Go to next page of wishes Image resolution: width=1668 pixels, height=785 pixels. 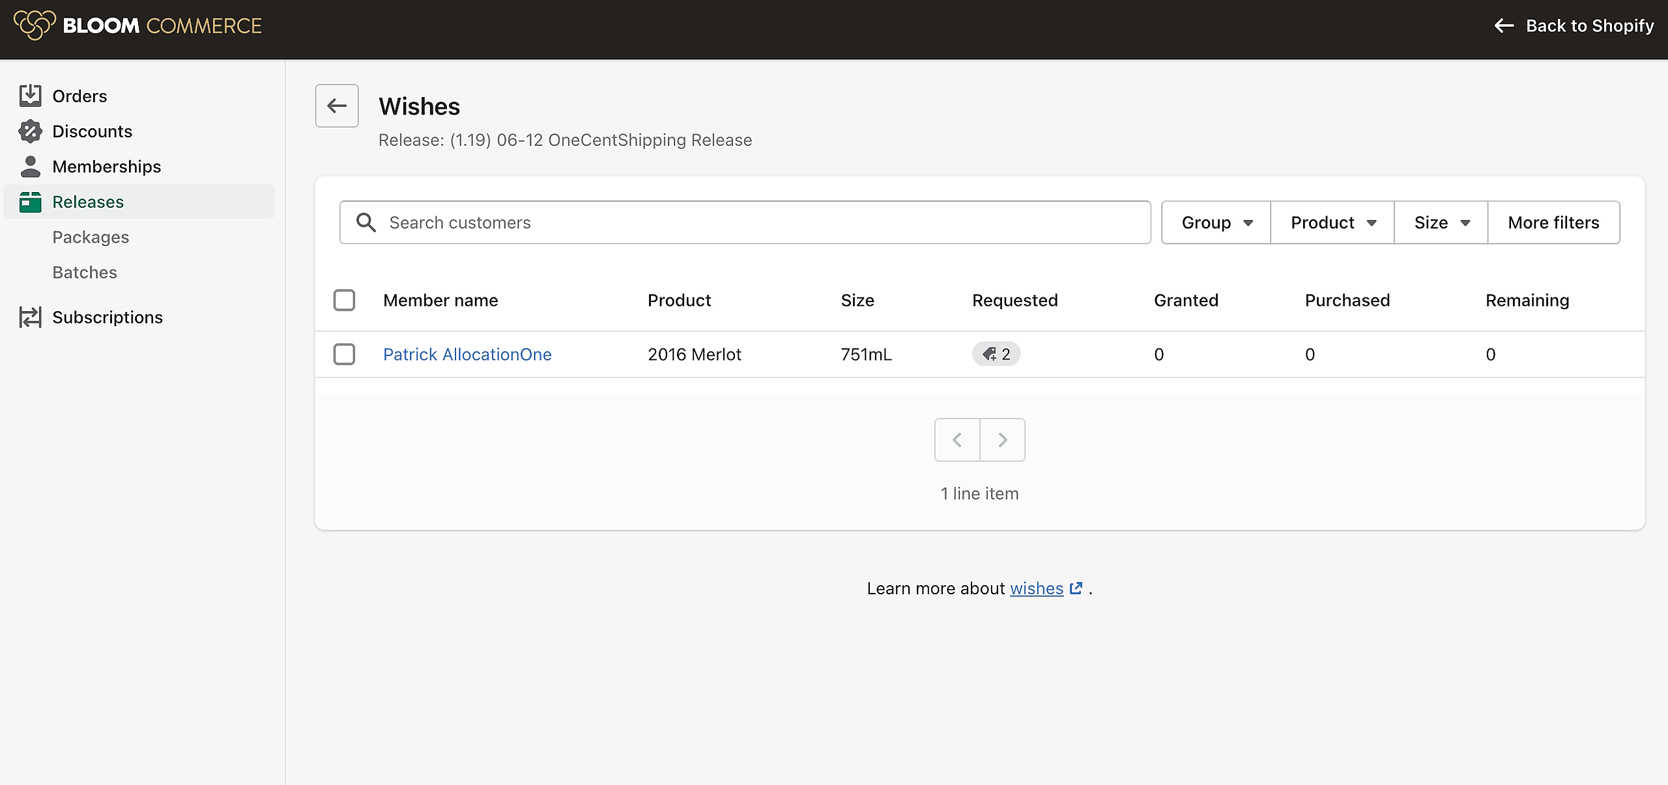pyautogui.click(x=1003, y=440)
